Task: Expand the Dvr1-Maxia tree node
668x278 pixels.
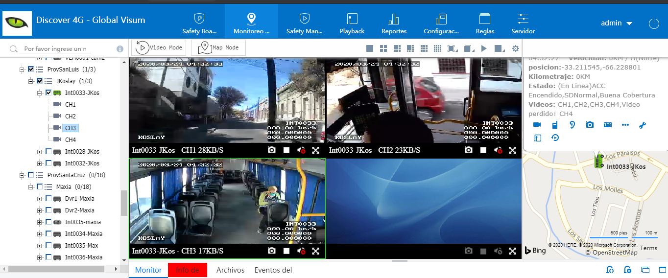Action: 40,199
